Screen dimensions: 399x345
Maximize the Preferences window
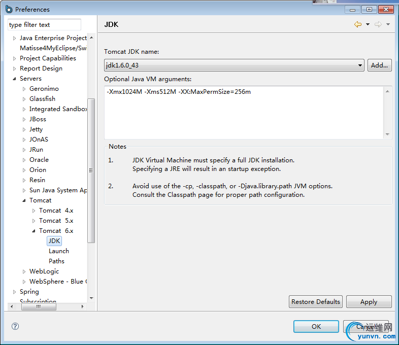(369, 10)
